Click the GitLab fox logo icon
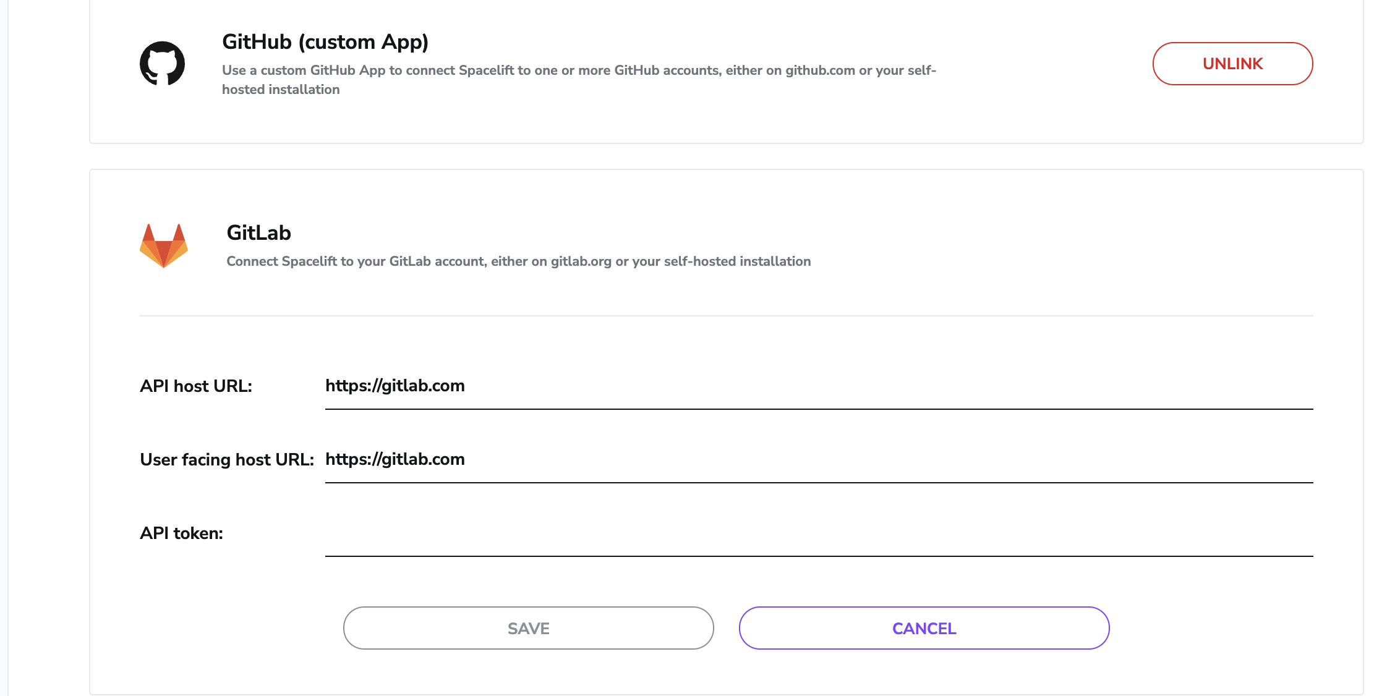1395x696 pixels. click(163, 245)
